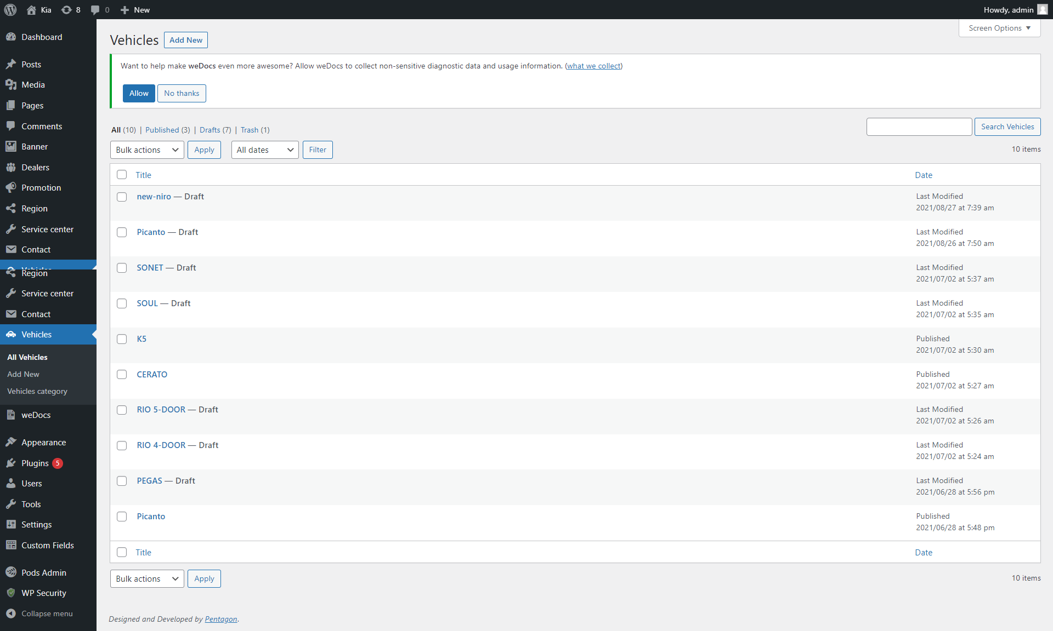The image size is (1053, 631).
Task: Open Users person icon
Action: [11, 483]
